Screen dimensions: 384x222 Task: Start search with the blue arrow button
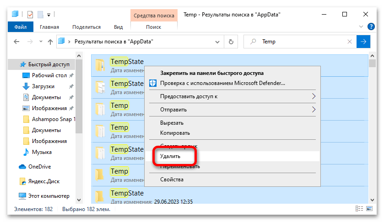click(x=363, y=42)
